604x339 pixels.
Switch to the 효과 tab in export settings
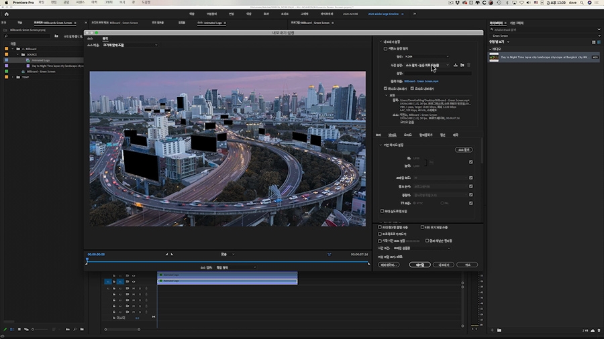point(378,135)
